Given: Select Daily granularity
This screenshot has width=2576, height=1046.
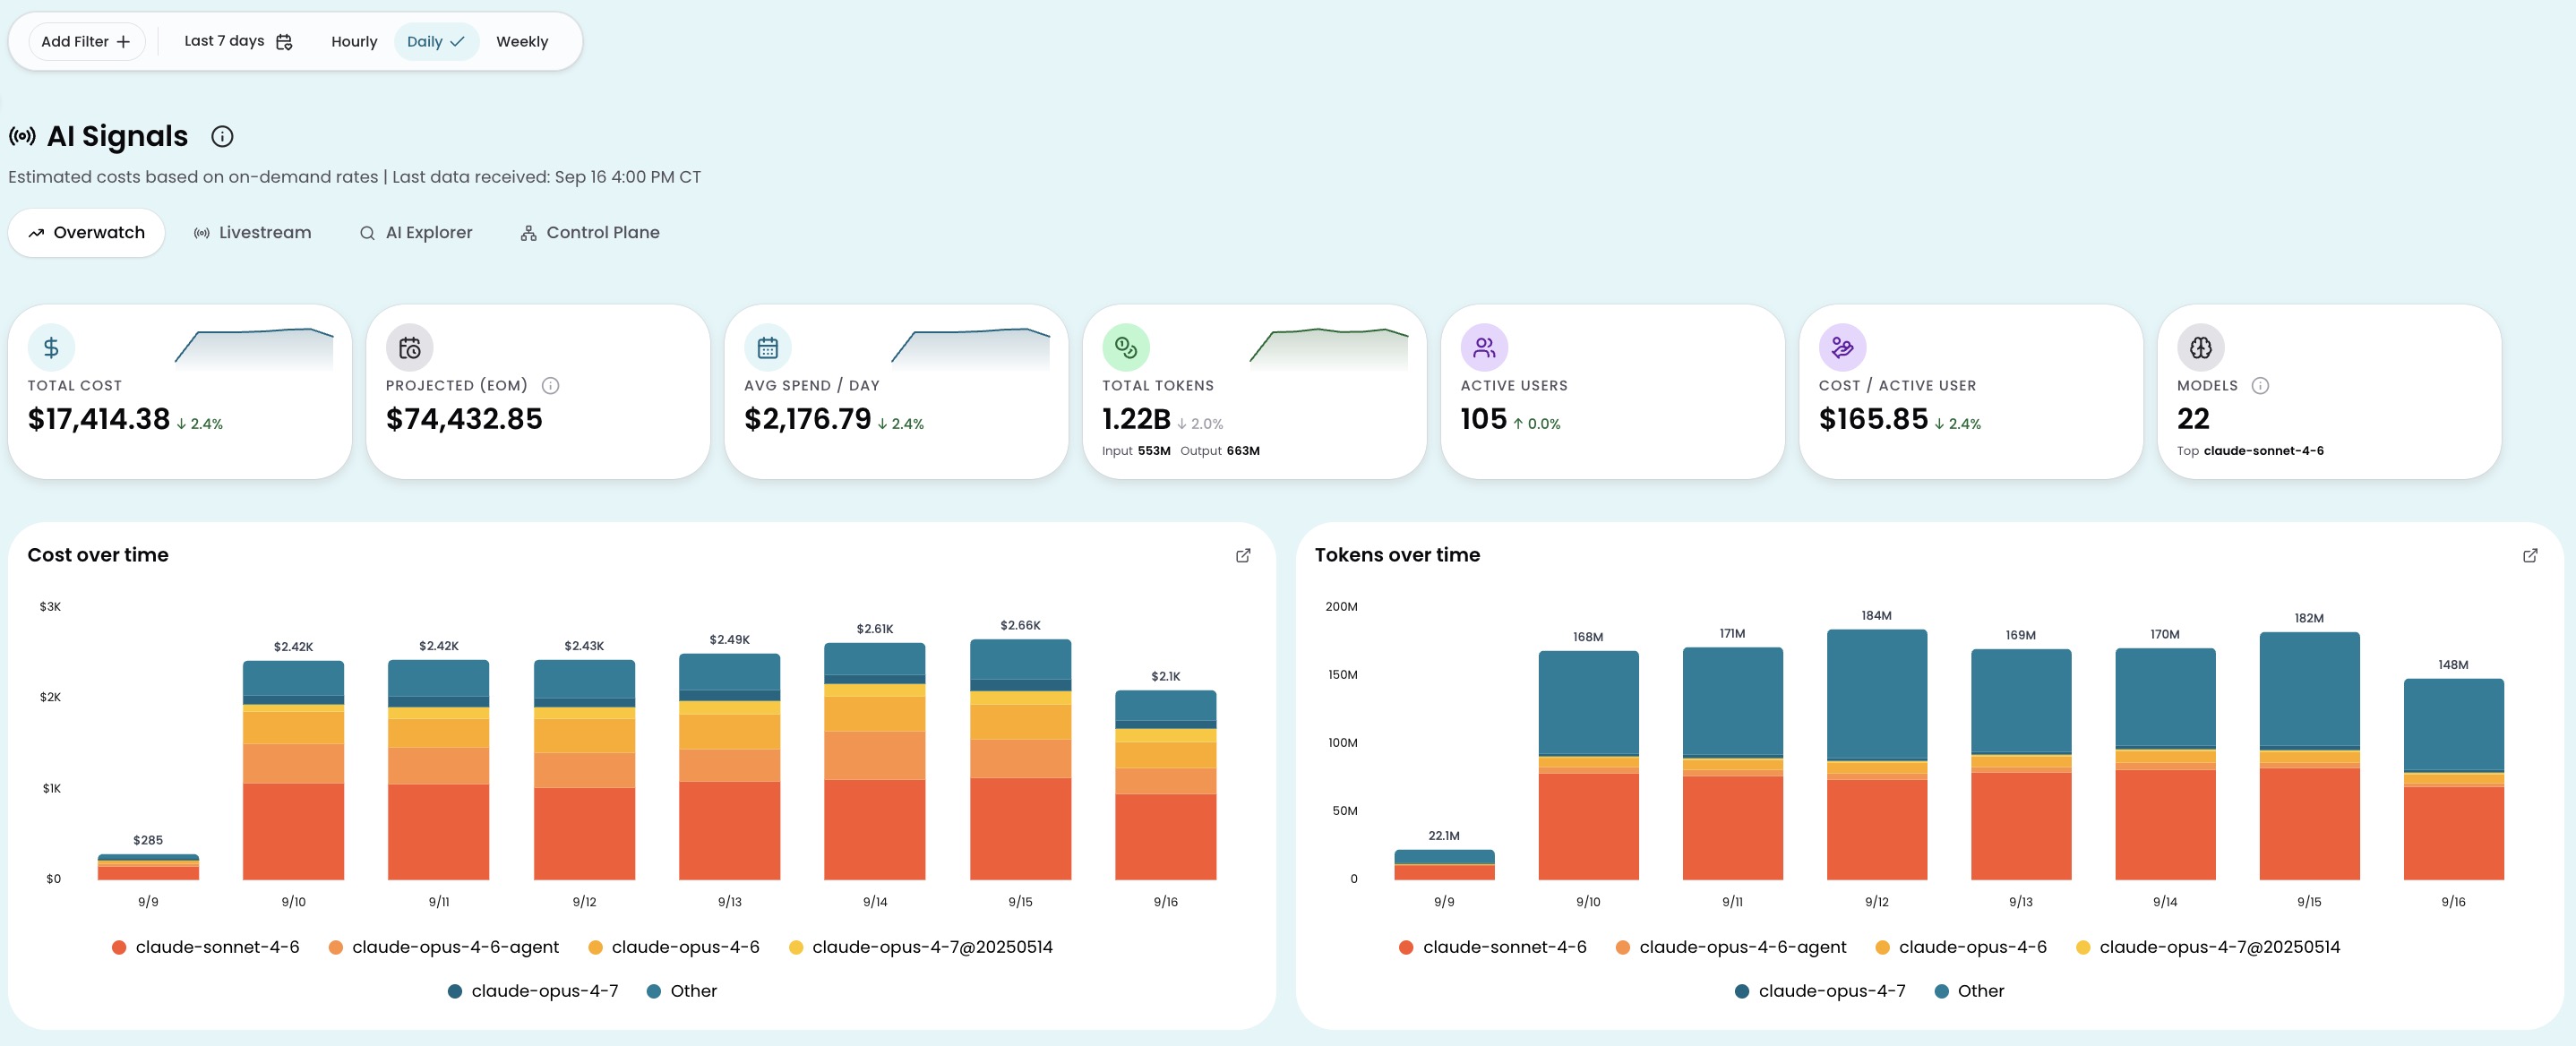Looking at the screenshot, I should tap(436, 42).
